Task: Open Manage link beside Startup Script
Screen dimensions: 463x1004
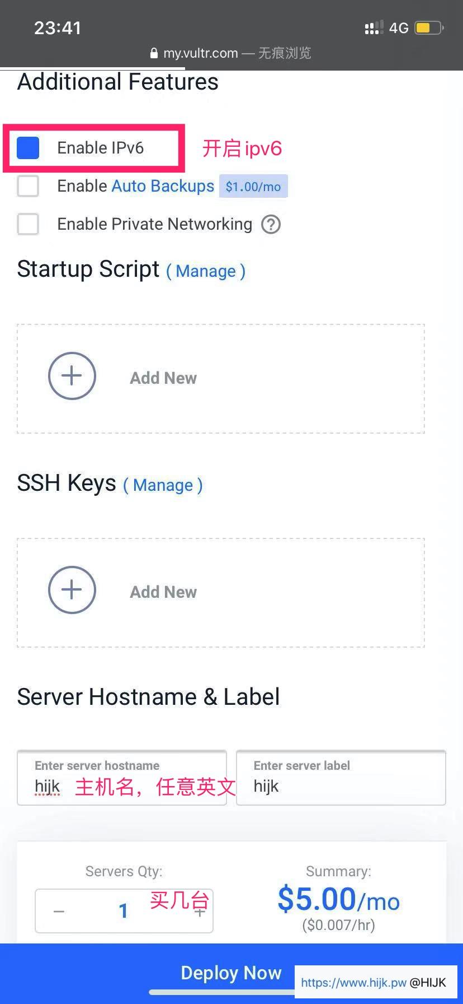Action: pyautogui.click(x=206, y=271)
